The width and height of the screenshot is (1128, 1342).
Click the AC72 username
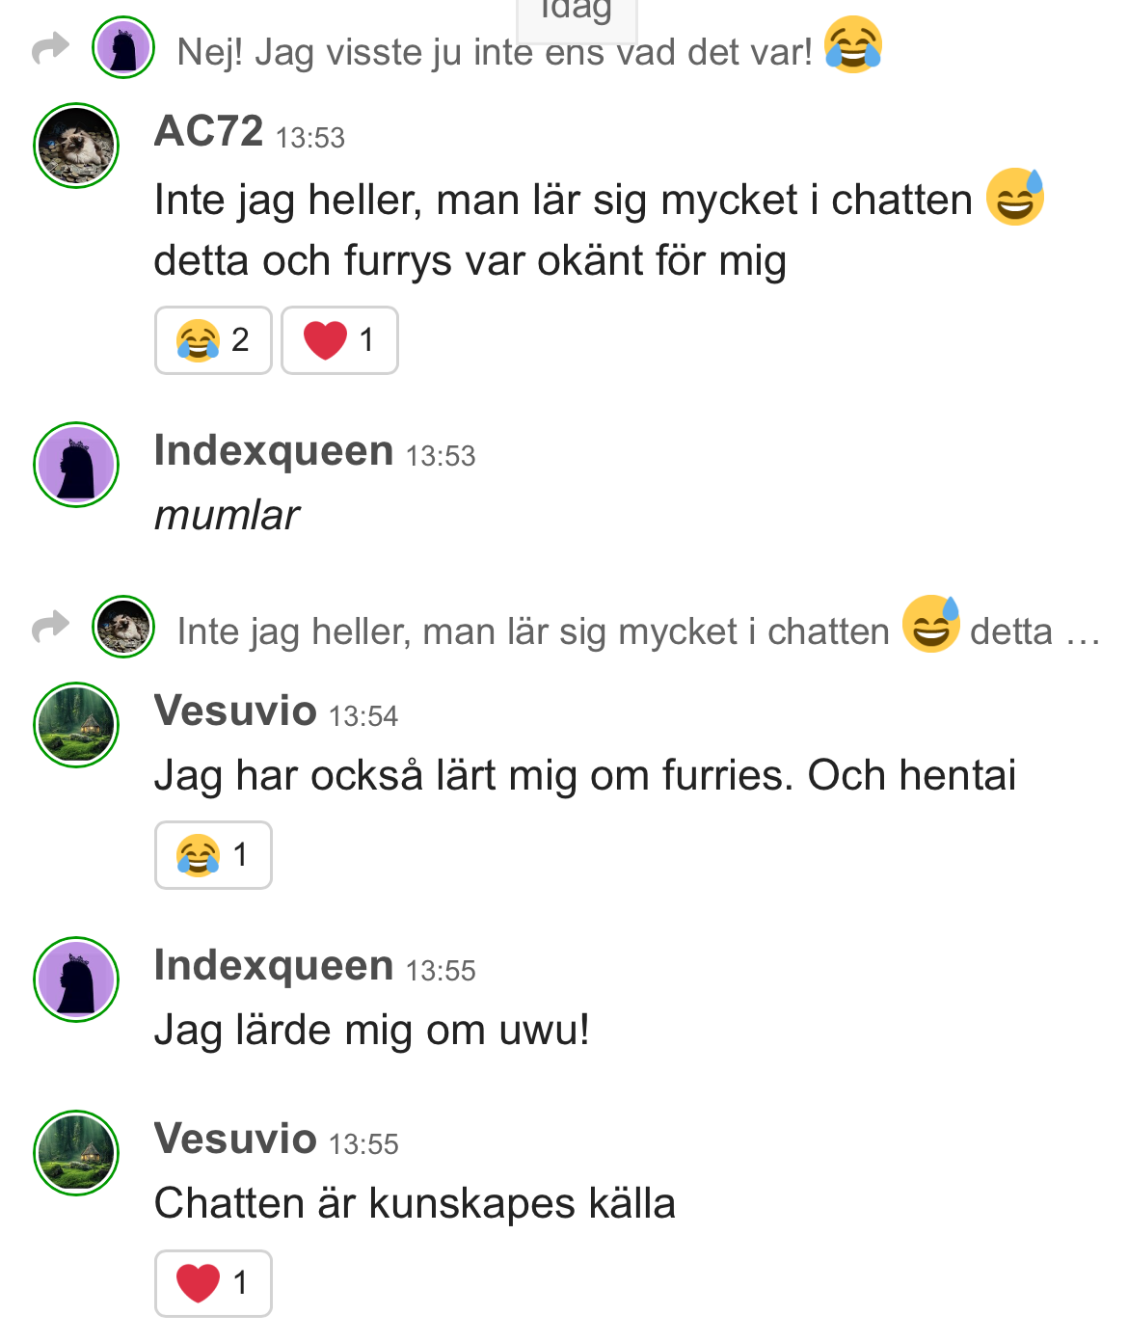click(x=208, y=131)
